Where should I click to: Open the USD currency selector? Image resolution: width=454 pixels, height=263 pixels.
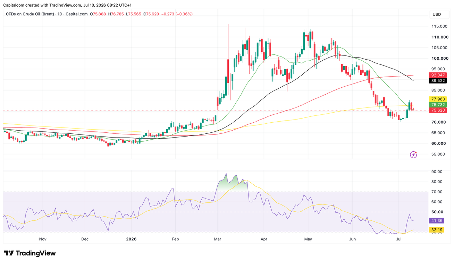(x=436, y=14)
